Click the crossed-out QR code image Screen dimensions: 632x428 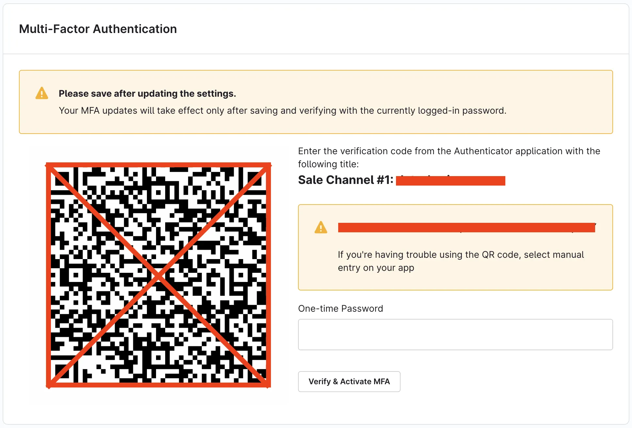point(159,275)
